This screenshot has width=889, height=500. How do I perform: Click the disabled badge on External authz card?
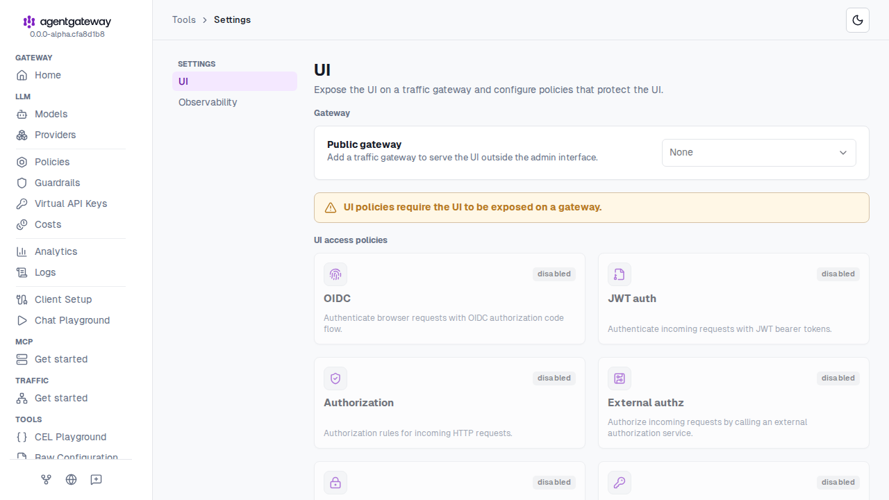click(838, 378)
